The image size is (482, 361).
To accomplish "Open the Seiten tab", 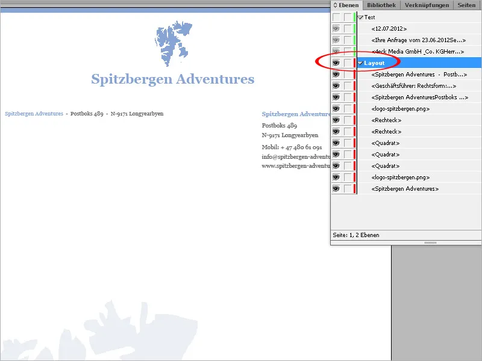I will pos(466,5).
